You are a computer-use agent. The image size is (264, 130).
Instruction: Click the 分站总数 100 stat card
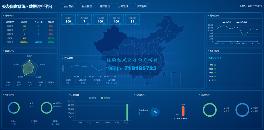[x=100, y=20]
